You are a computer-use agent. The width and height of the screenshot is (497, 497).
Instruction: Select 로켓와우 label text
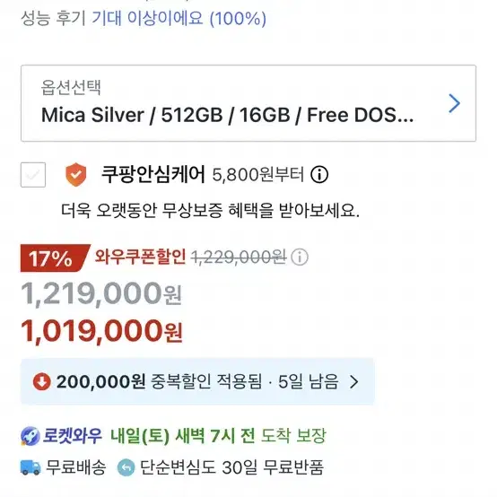[73, 435]
